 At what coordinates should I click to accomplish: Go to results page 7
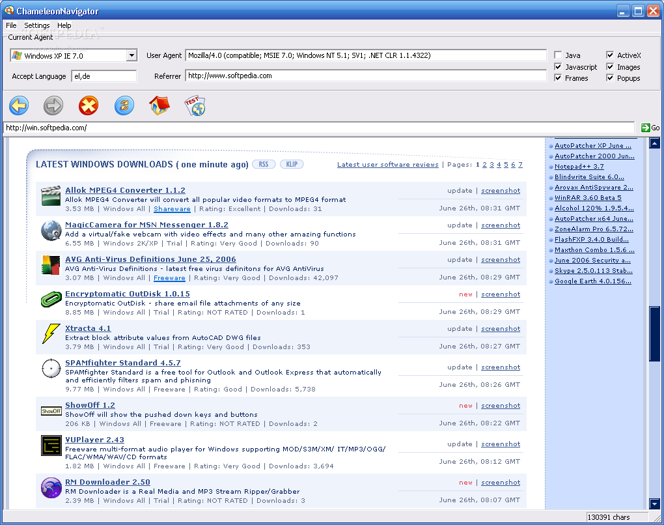tap(520, 164)
